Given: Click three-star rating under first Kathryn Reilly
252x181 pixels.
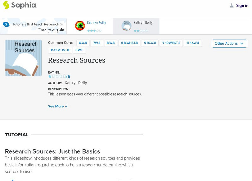Looking at the screenshot, I should coord(94,31).
